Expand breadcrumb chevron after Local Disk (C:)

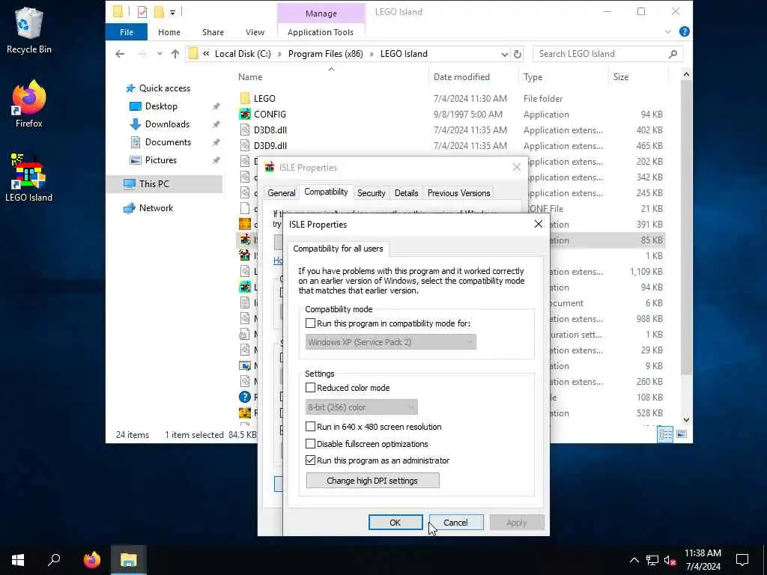point(279,54)
